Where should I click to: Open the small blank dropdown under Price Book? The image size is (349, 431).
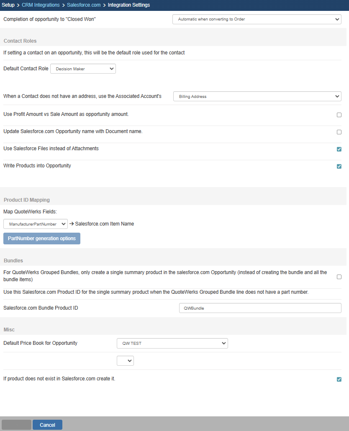click(x=125, y=361)
